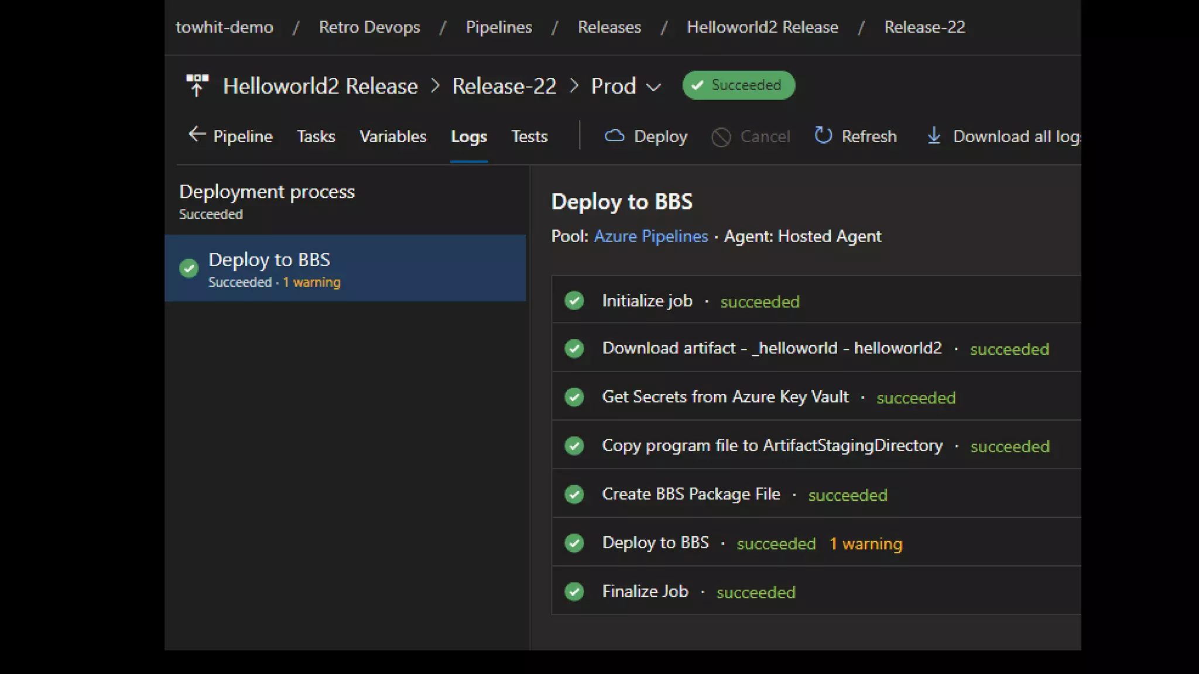The width and height of the screenshot is (1199, 674).
Task: Click the 1 warning label on Deploy to BBS step
Action: click(x=866, y=544)
